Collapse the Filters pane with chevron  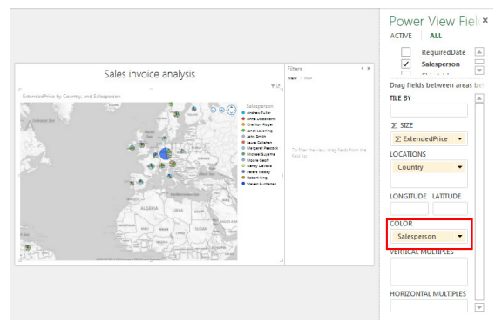(x=363, y=68)
